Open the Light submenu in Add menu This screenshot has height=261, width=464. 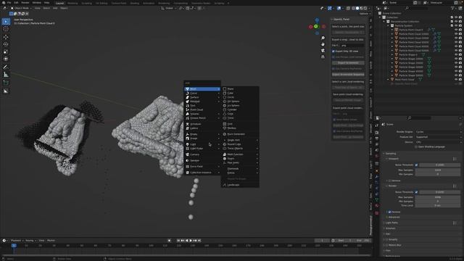coord(202,144)
